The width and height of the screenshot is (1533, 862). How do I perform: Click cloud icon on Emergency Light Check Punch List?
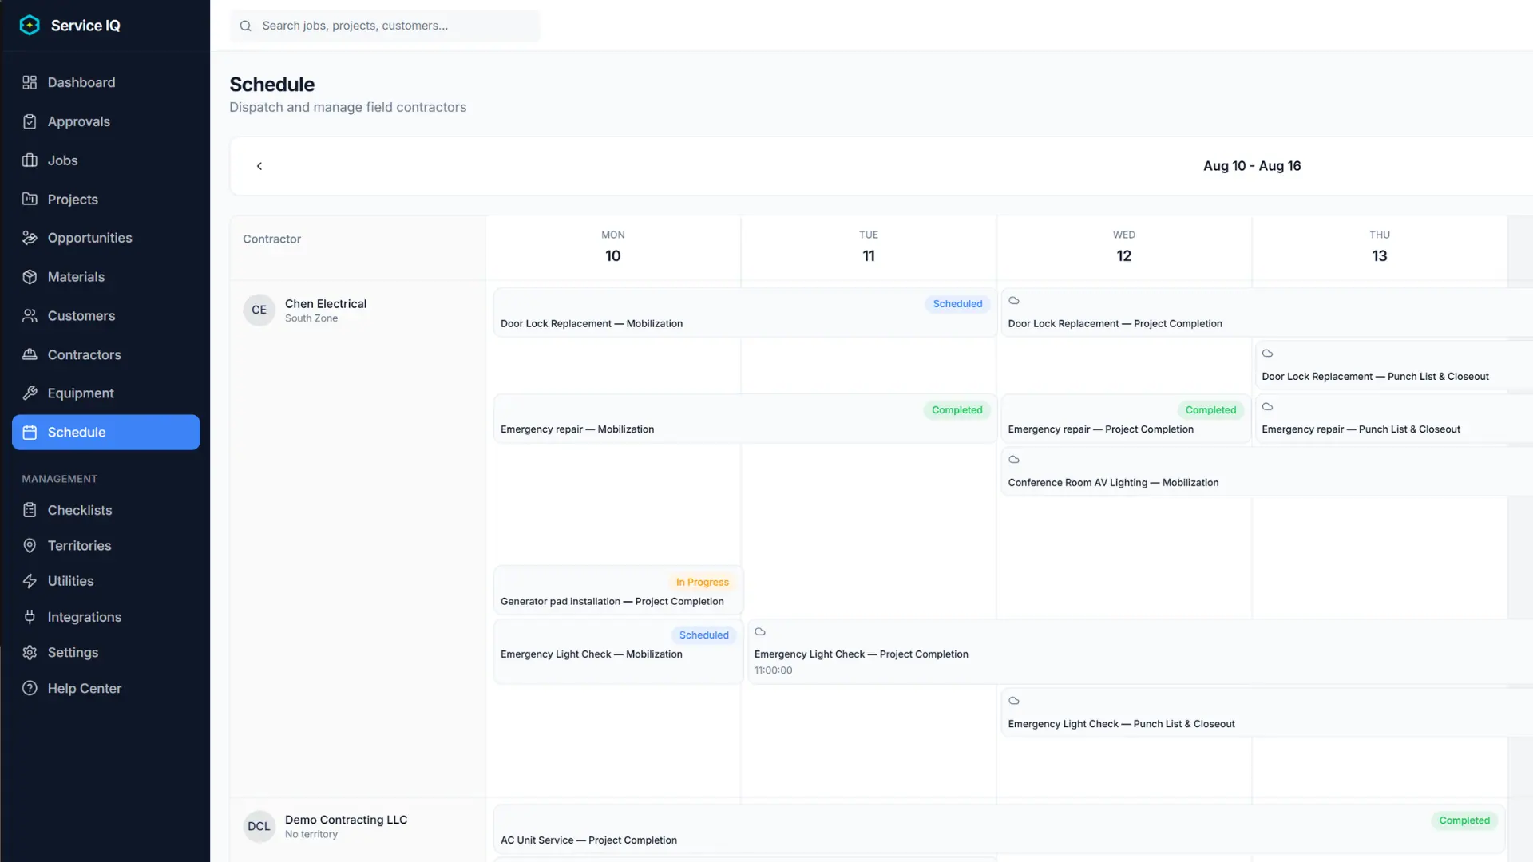[1014, 701]
